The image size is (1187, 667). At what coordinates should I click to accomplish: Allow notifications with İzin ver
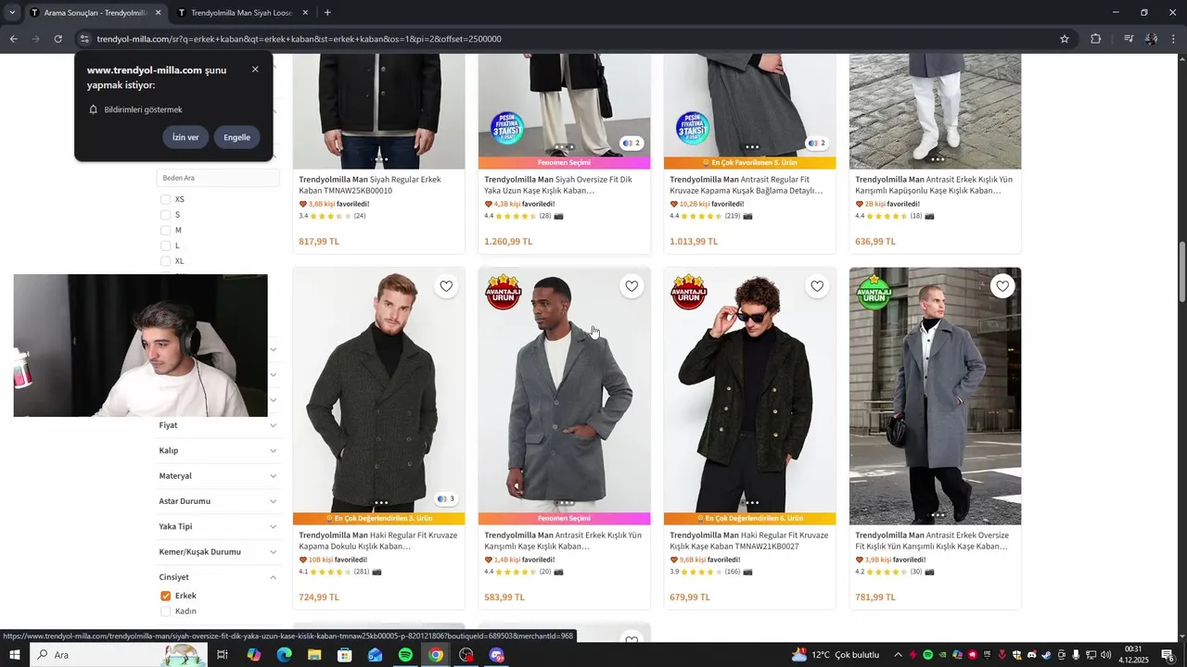(x=185, y=137)
